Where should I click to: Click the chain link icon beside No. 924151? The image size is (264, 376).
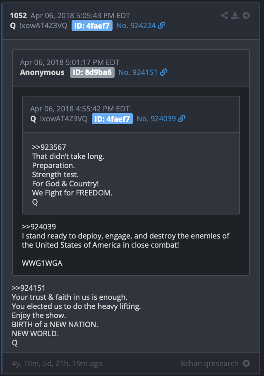pyautogui.click(x=163, y=72)
